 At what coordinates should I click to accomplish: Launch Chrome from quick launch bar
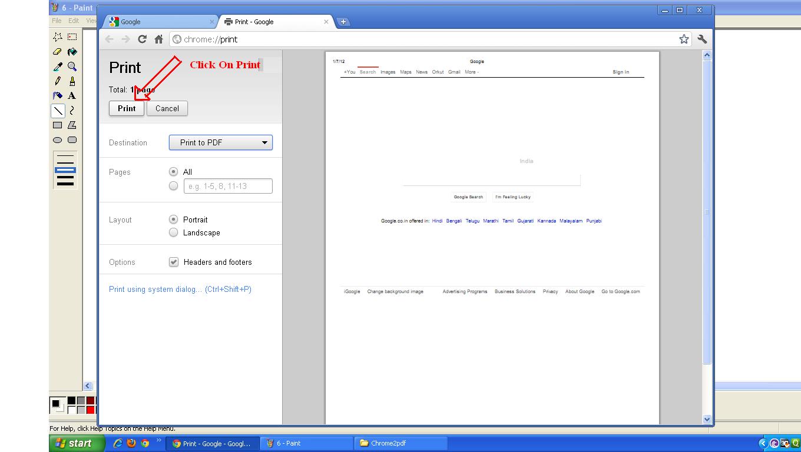coord(145,443)
